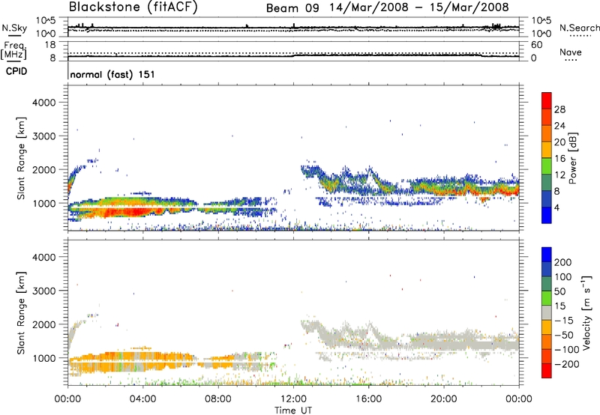Click the 04:00 time axis tick label
Screen dimensions: 600x415
coord(143,399)
